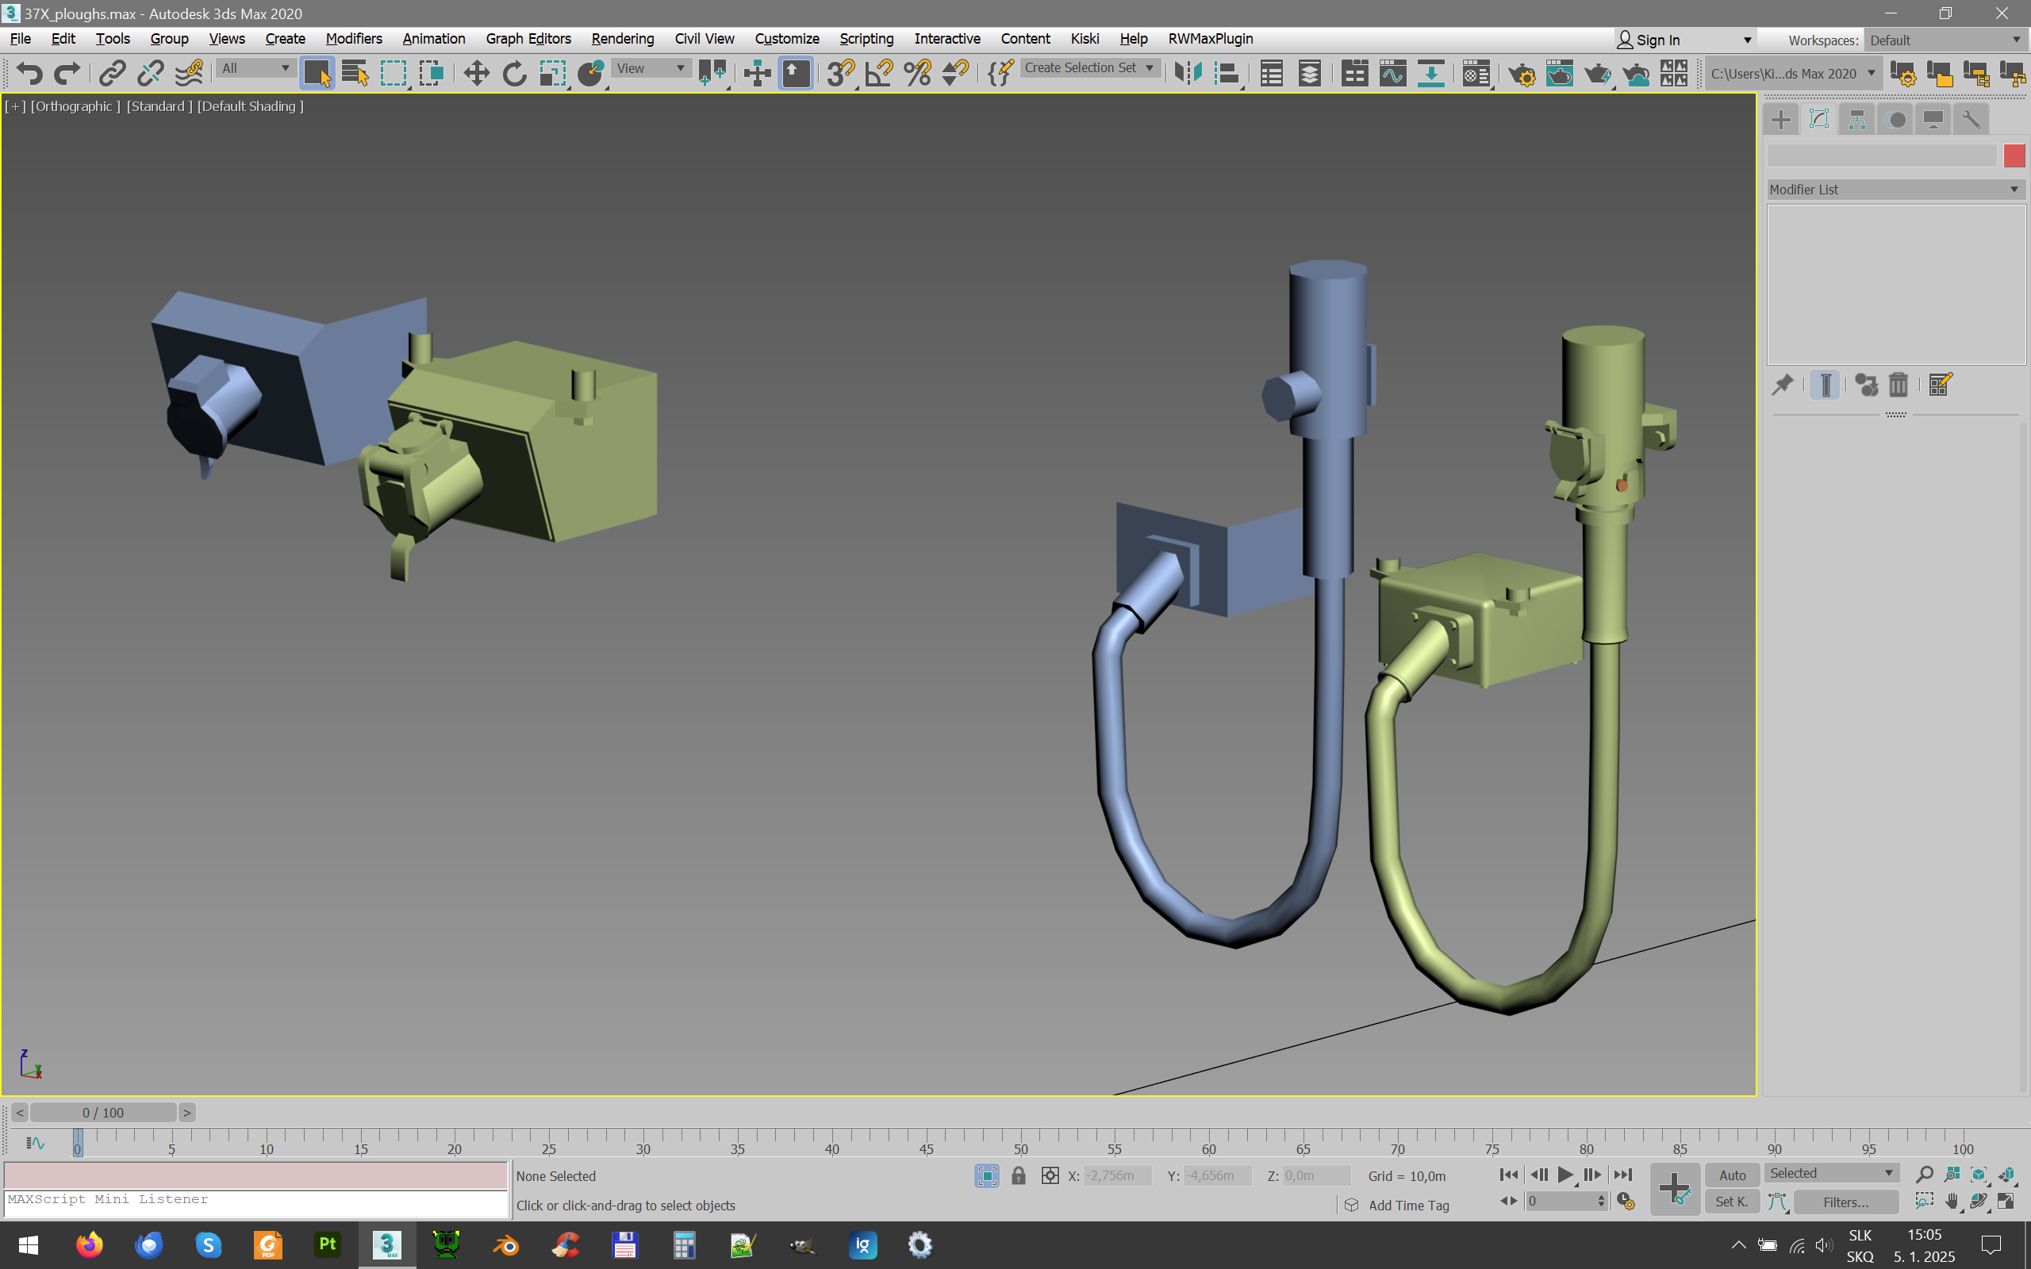This screenshot has height=1269, width=2031.
Task: Redo the last undone action
Action: [x=67, y=74]
